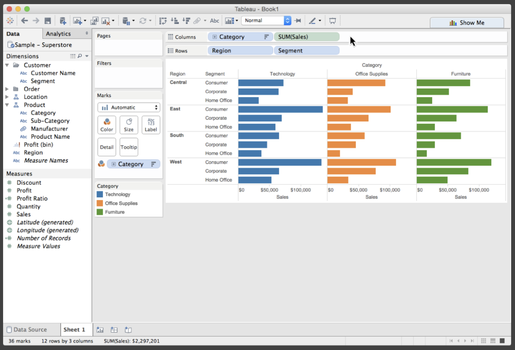Open the Data Source tab

coord(30,330)
